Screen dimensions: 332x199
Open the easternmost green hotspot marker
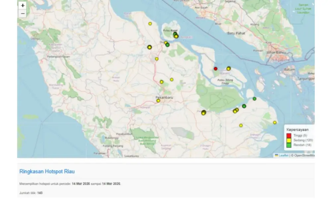click(255, 99)
